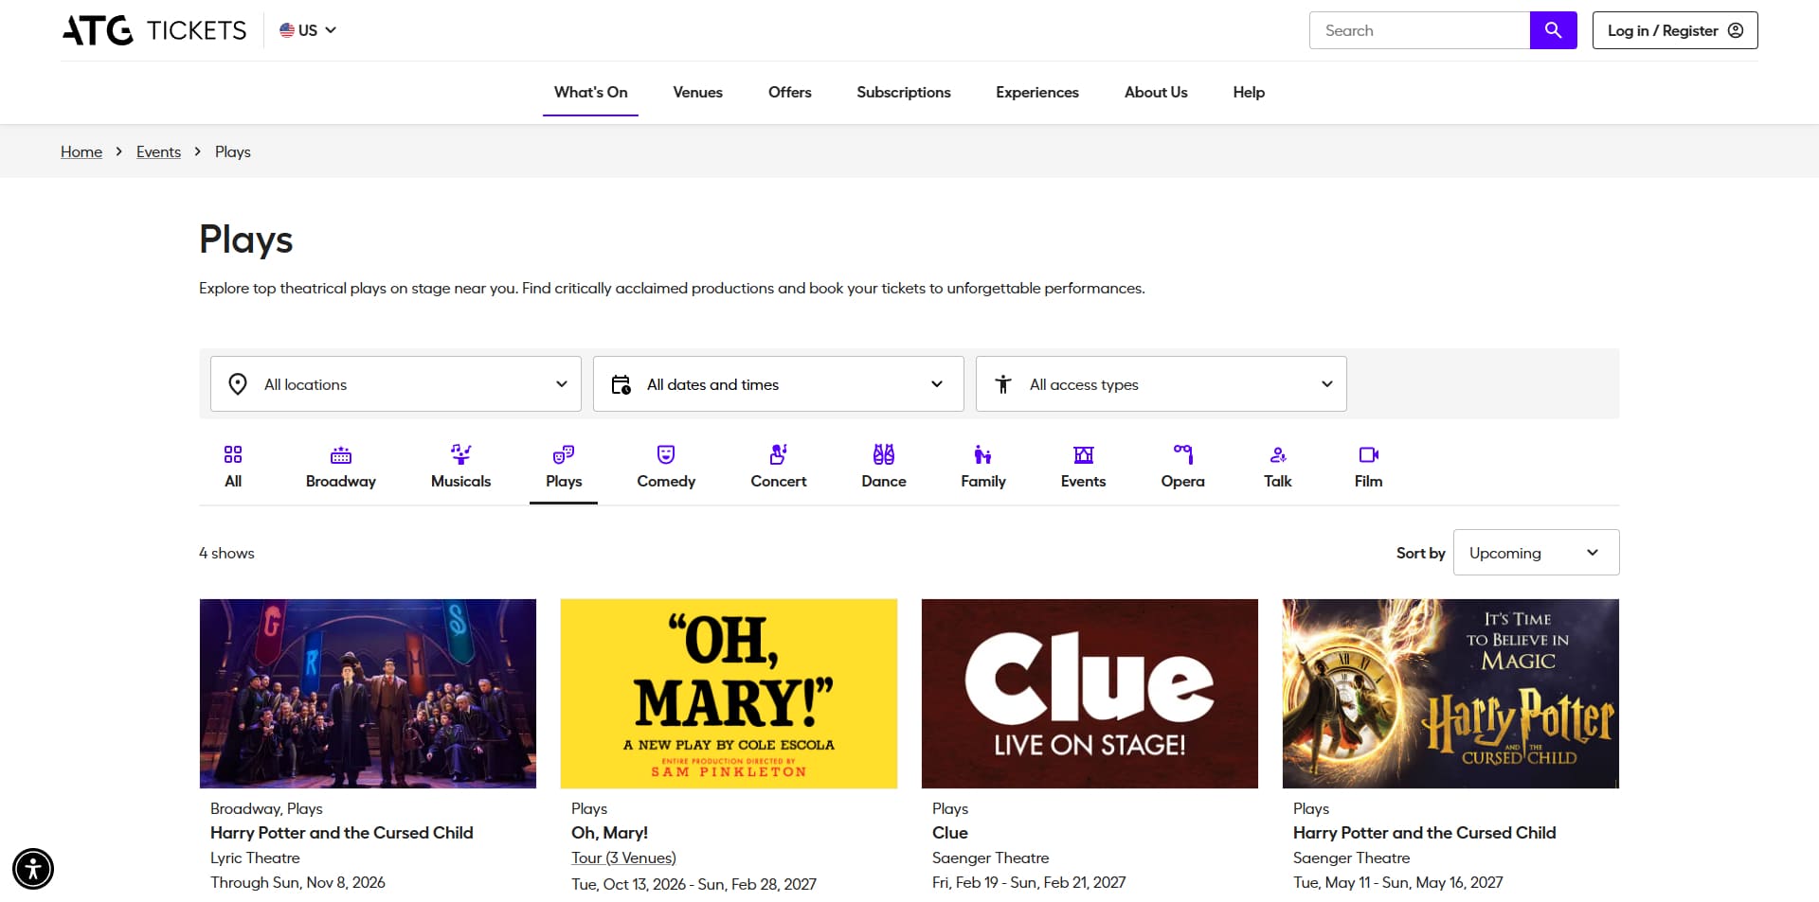Click the 'Through Sun, Nov 8, 2026' date

coord(297,882)
